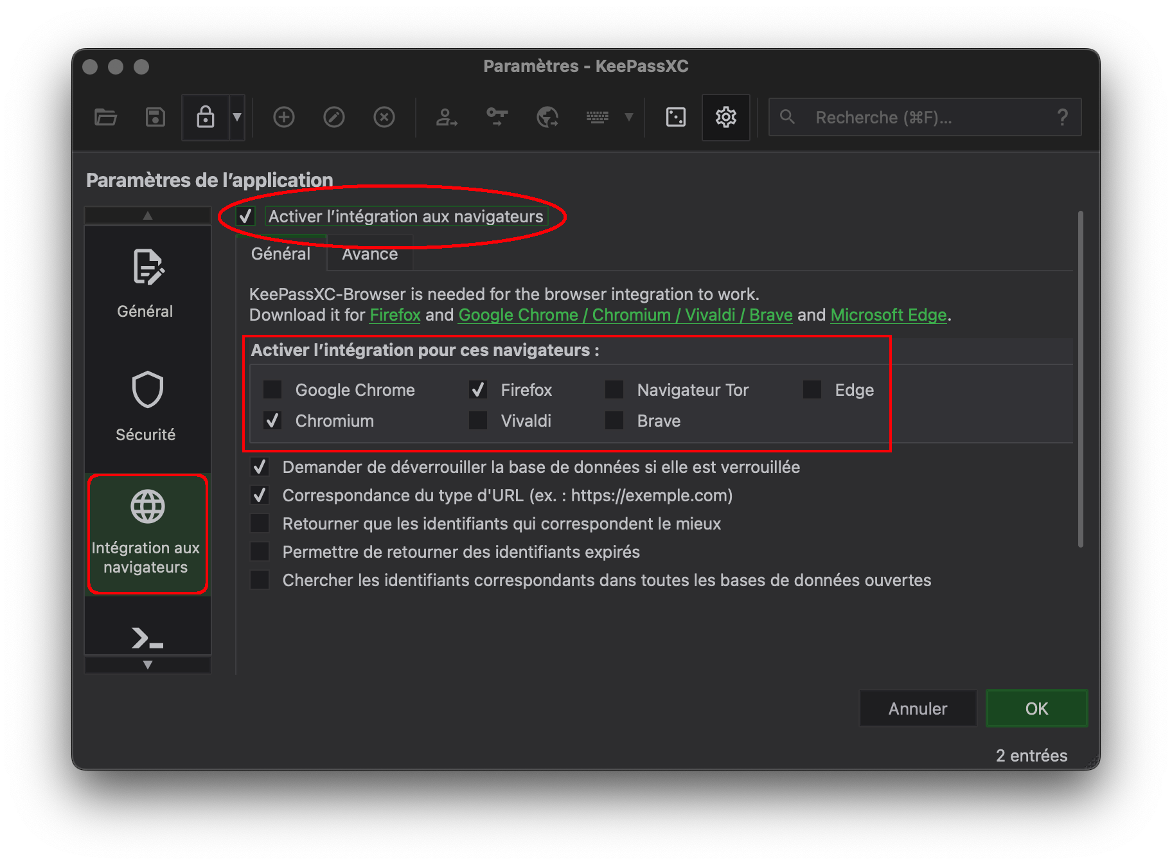
Task: Open the lock button dropdown arrow
Action: (x=237, y=117)
